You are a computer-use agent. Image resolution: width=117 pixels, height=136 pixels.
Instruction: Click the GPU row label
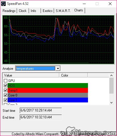click(11, 81)
